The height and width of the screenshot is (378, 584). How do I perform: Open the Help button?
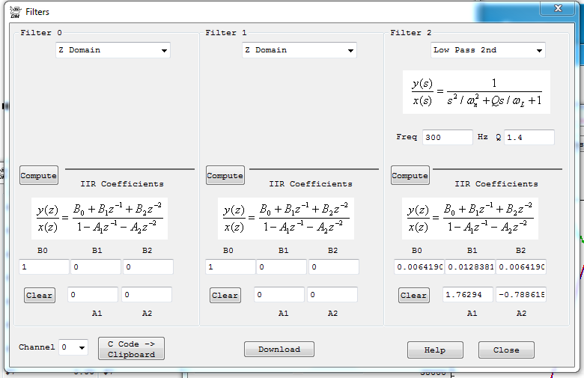pyautogui.click(x=434, y=350)
